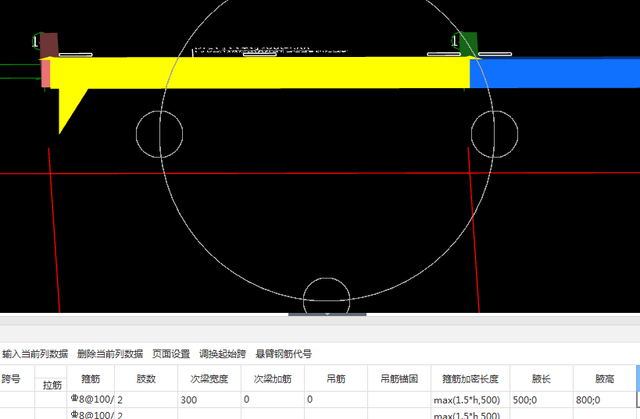Select the 箍筋 column header

[91, 378]
